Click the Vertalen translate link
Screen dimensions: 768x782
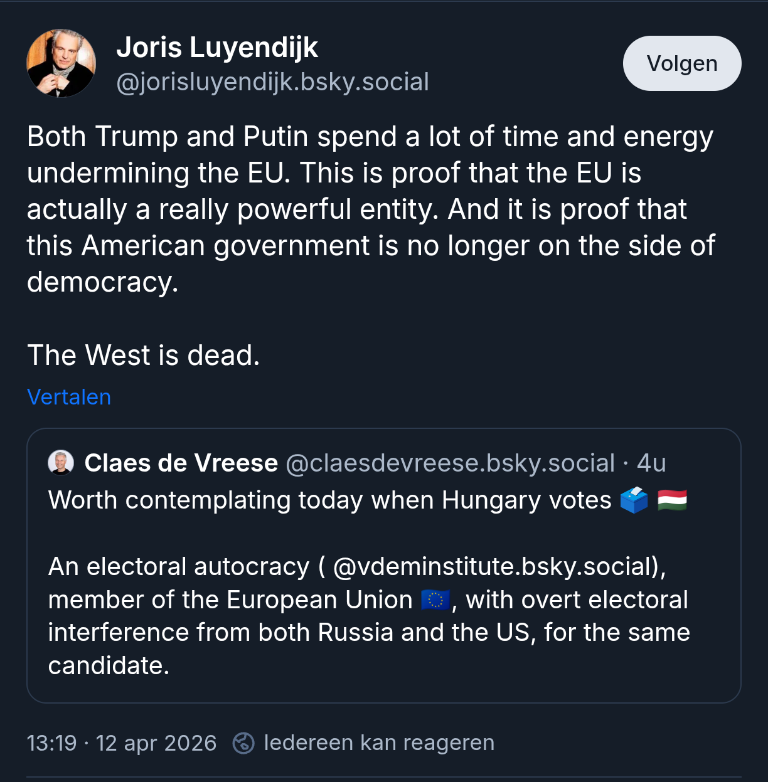[69, 397]
